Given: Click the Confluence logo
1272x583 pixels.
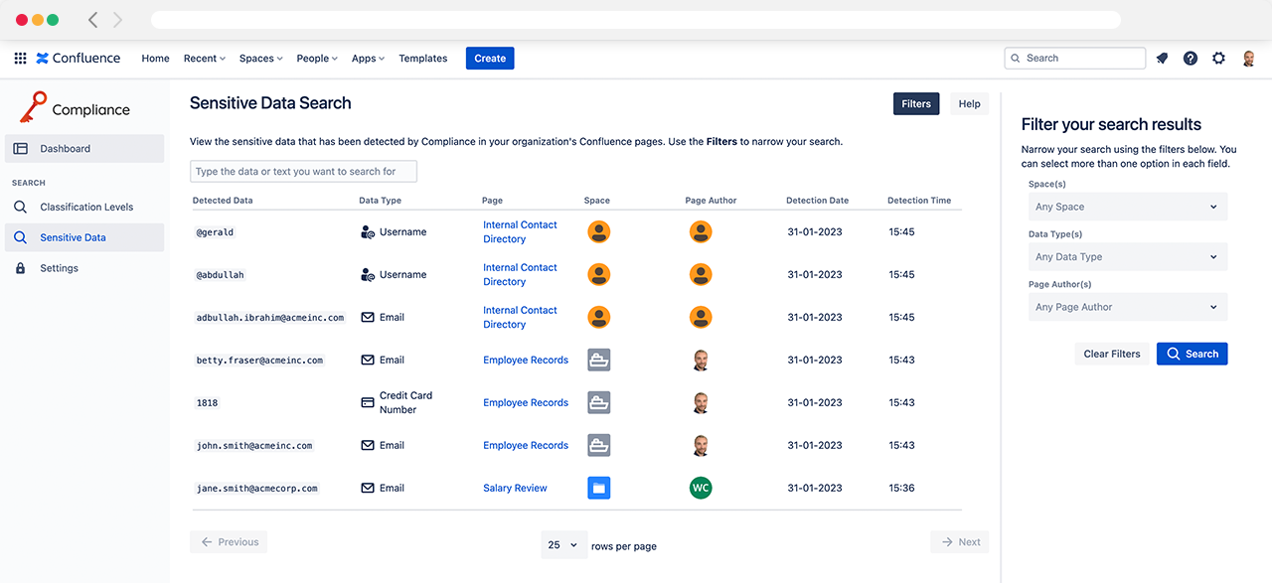Looking at the screenshot, I should pos(79,59).
